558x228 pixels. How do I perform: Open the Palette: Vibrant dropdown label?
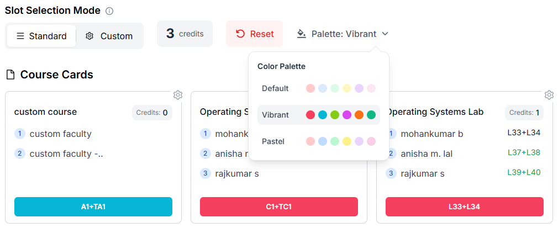tap(344, 34)
